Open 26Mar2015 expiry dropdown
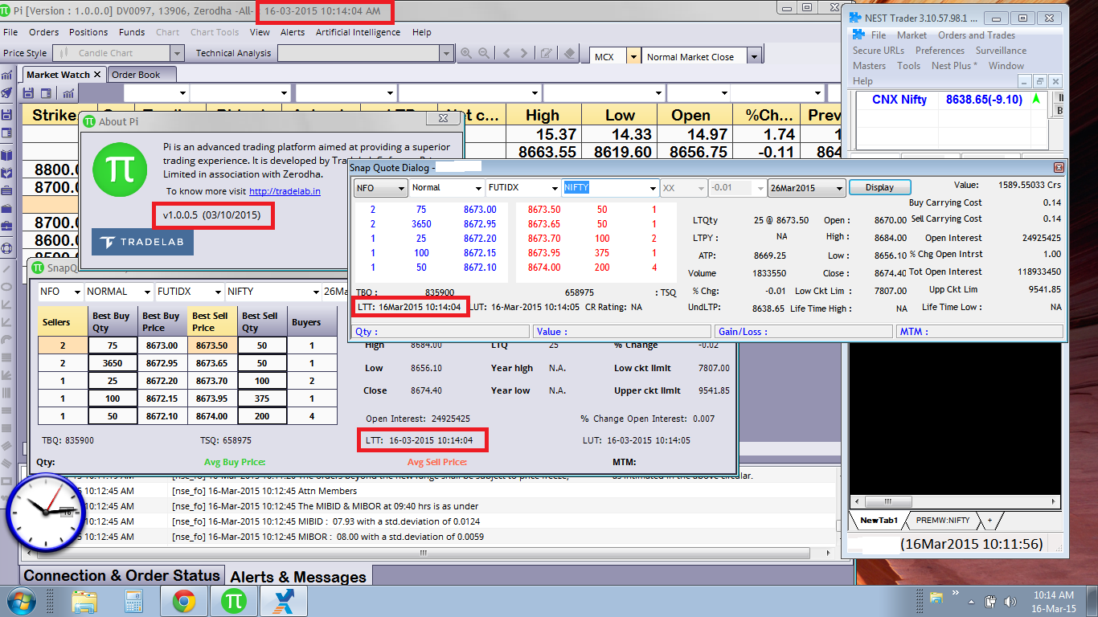The width and height of the screenshot is (1098, 617). pos(839,188)
